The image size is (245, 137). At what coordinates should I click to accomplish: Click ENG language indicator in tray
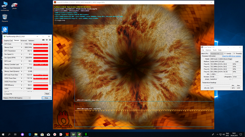click(x=227, y=134)
